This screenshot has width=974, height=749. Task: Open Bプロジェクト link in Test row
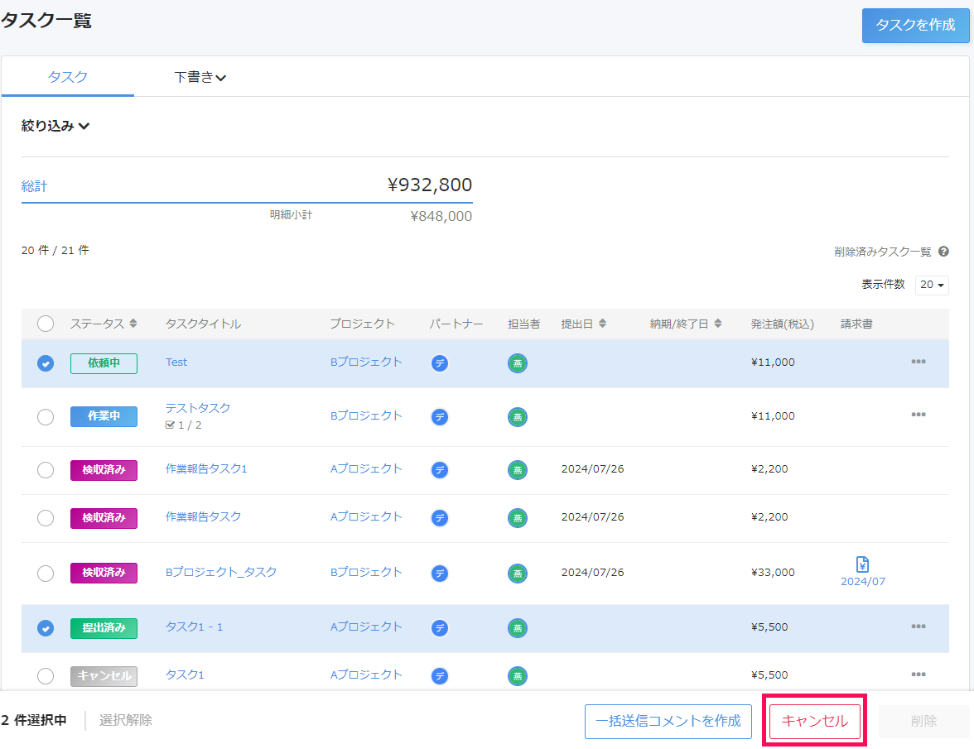[366, 362]
